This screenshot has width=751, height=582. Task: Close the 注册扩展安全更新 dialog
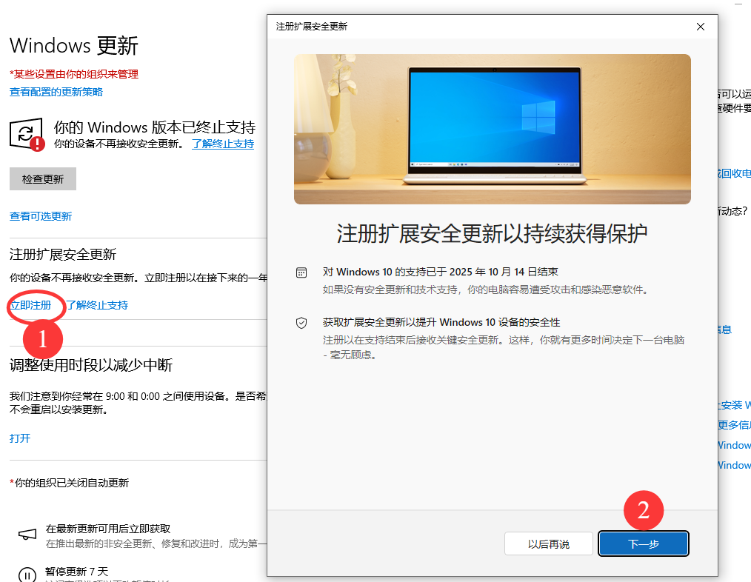click(700, 27)
